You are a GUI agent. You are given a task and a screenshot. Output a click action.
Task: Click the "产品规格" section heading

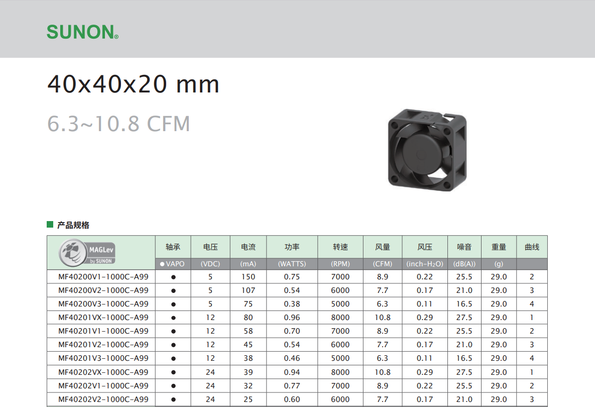click(73, 225)
